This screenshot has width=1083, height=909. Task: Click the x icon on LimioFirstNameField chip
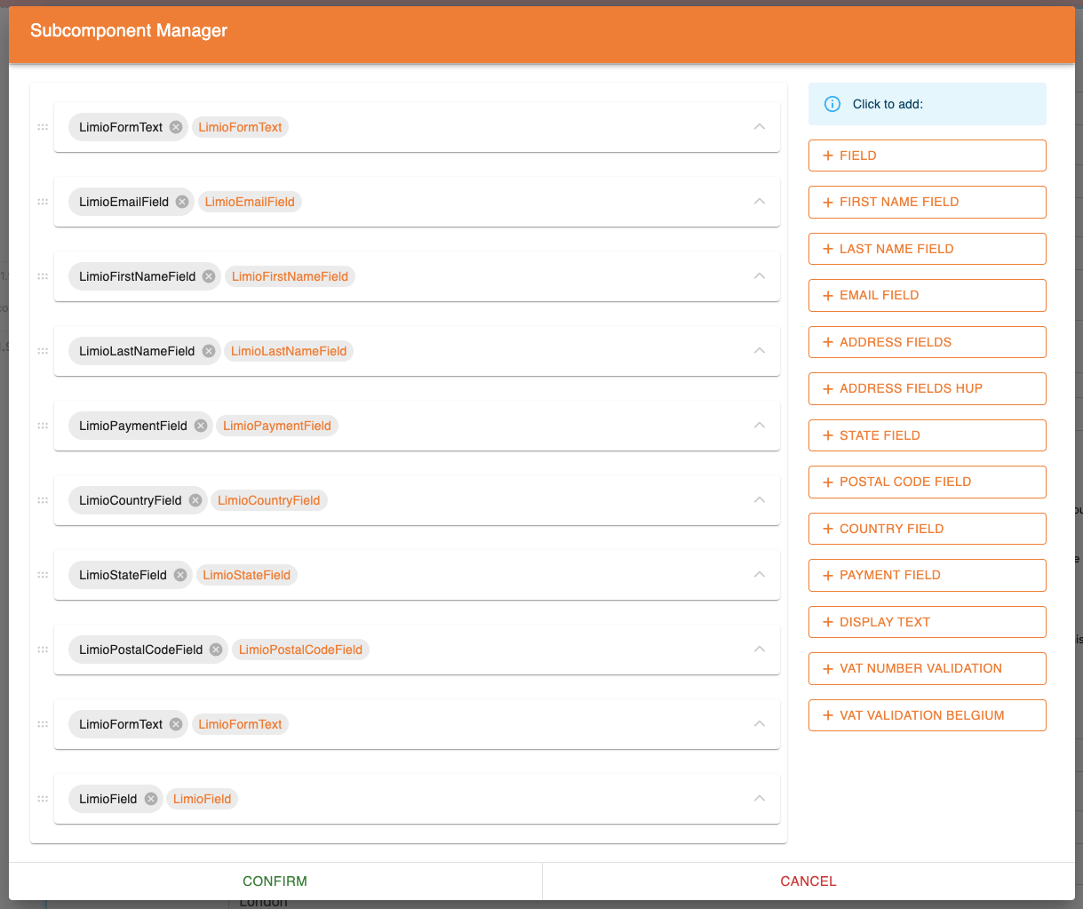click(x=209, y=276)
